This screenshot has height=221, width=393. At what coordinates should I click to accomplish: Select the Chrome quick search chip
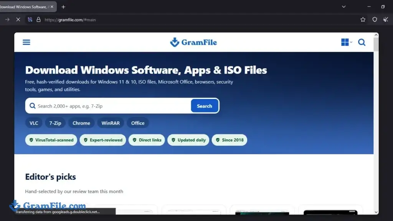[81, 123]
